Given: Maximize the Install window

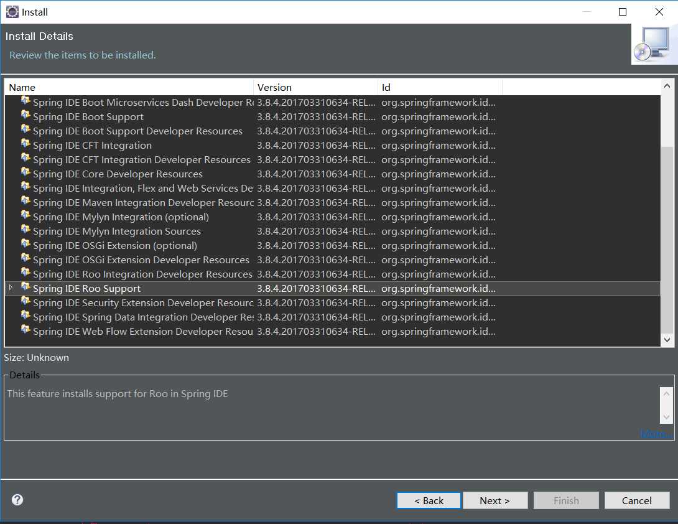Looking at the screenshot, I should pyautogui.click(x=623, y=12).
